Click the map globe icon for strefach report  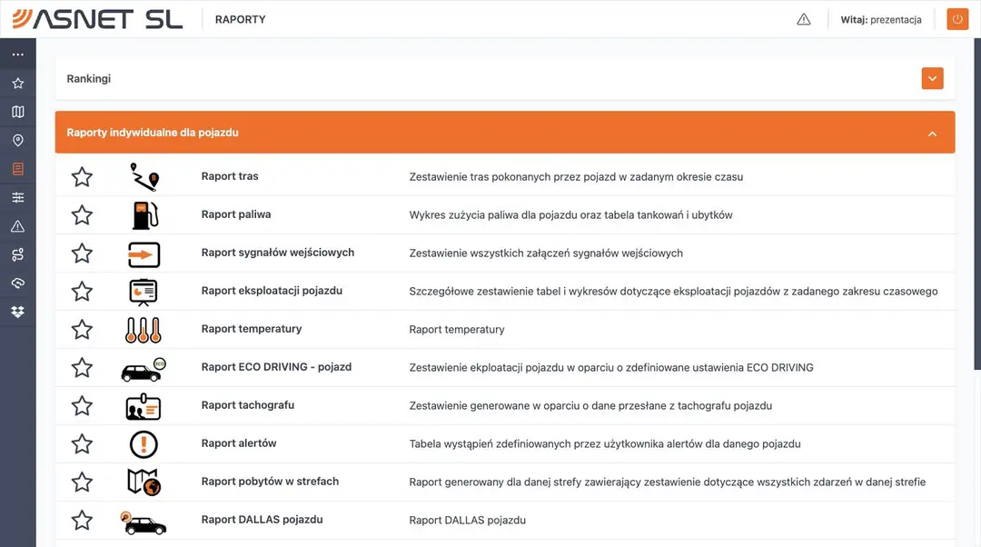click(144, 482)
